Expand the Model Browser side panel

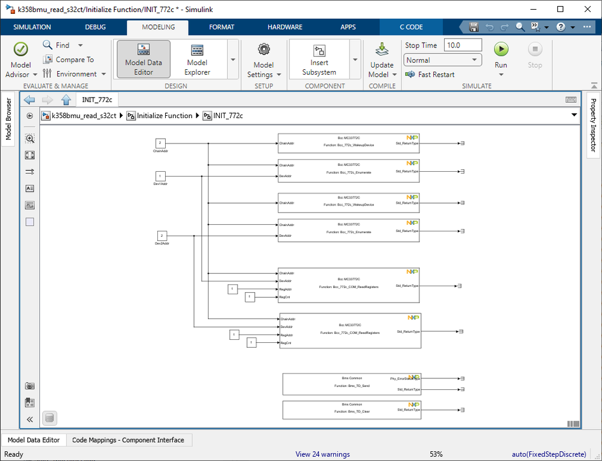pyautogui.click(x=8, y=119)
